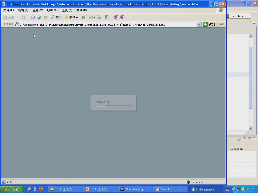Go to Home page icon
Screen dimensions: 258x193
[45, 17]
